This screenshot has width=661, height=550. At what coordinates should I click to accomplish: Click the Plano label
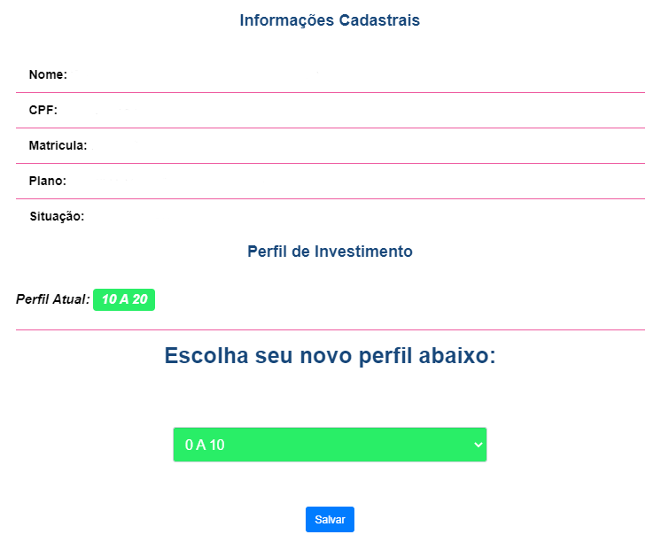point(48,181)
